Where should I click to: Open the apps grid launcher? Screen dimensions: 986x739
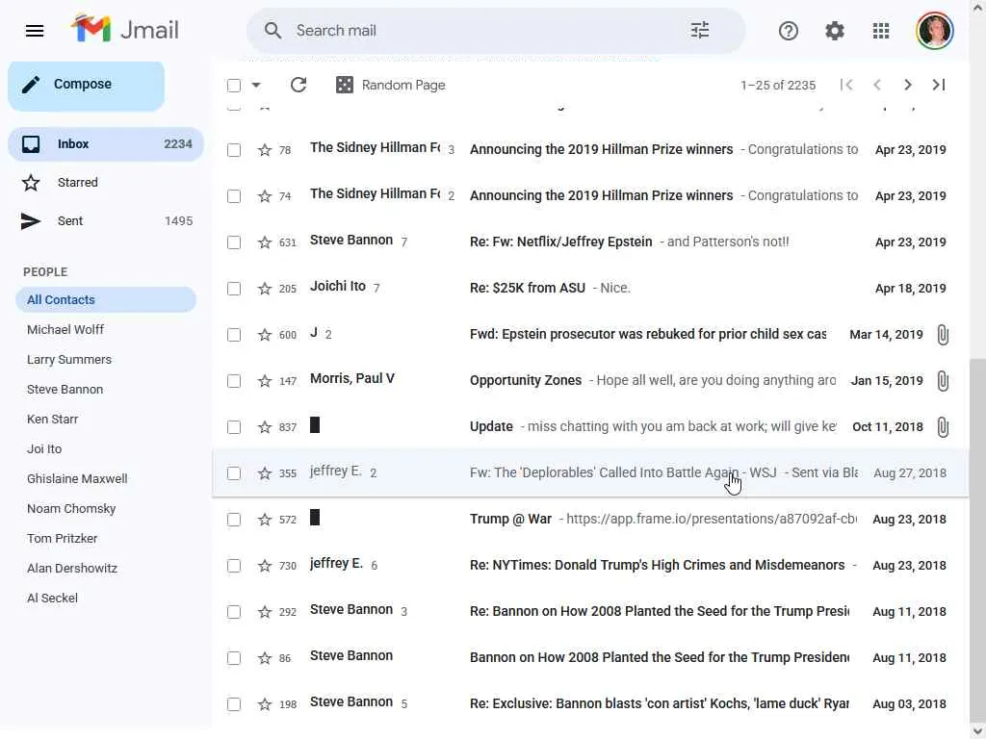(x=881, y=31)
